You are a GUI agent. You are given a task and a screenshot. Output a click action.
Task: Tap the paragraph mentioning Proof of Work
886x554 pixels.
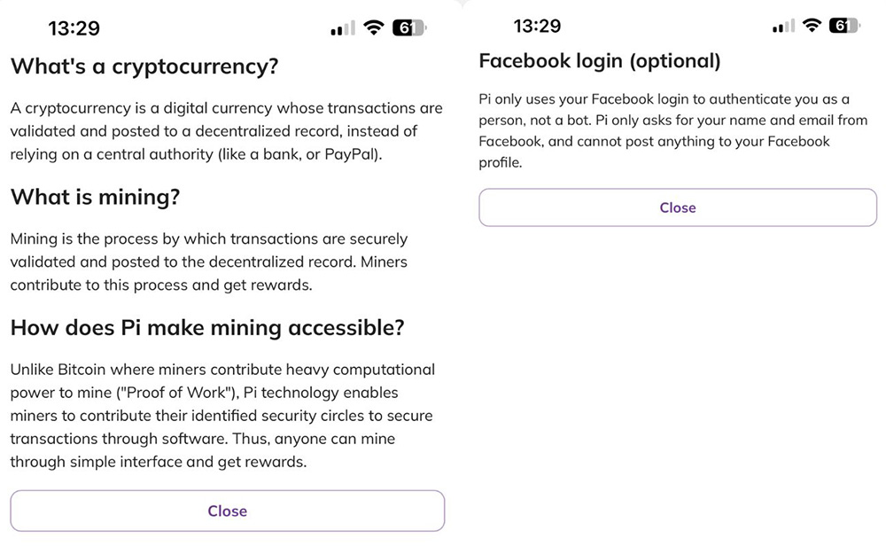pyautogui.click(x=222, y=416)
